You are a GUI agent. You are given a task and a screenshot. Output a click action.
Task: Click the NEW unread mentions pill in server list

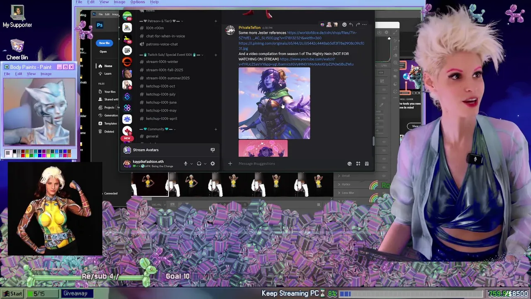127,138
